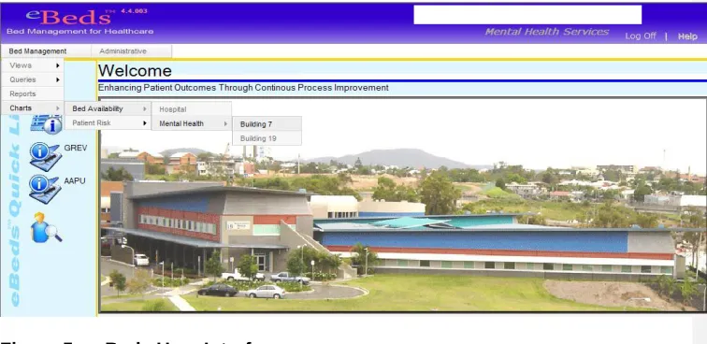This screenshot has width=707, height=344.
Task: Click the hospital building photo
Action: (403, 204)
